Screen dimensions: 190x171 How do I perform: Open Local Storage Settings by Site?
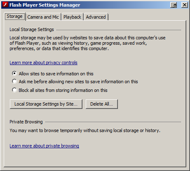click(46, 104)
